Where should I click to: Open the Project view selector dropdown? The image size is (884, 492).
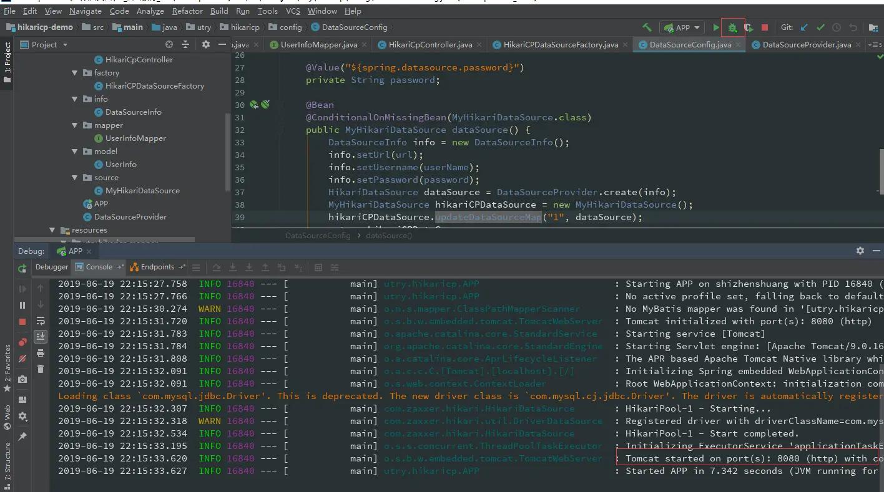pyautogui.click(x=44, y=44)
